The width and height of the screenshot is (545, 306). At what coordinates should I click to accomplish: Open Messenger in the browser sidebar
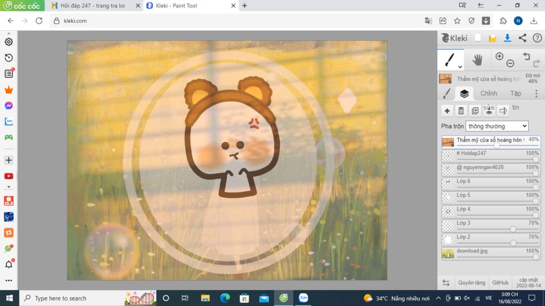(9, 106)
